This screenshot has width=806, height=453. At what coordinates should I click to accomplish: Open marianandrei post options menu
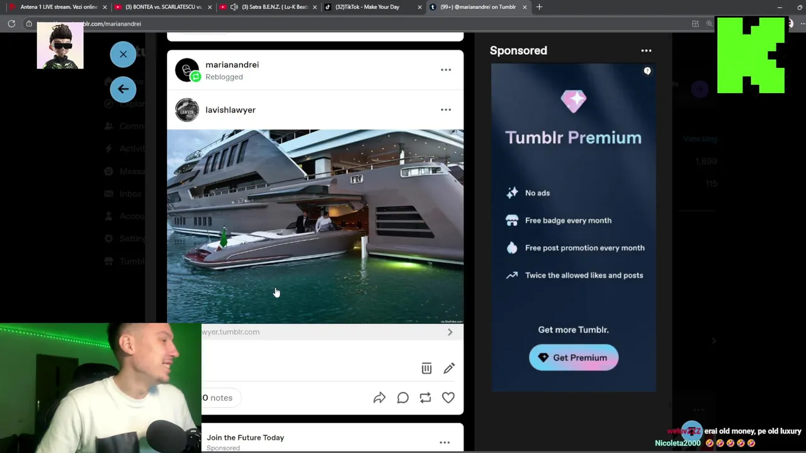[x=446, y=70]
